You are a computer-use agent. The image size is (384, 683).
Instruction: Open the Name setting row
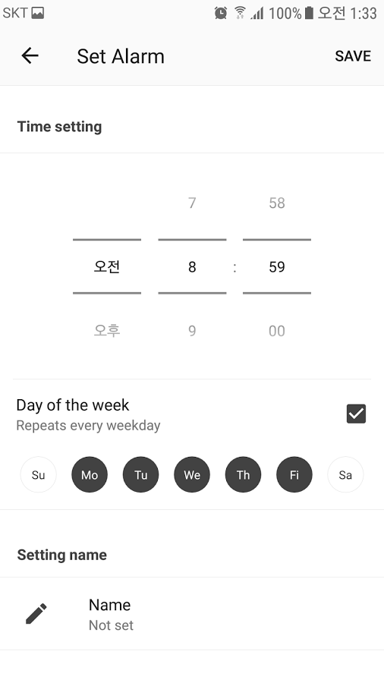point(192,614)
